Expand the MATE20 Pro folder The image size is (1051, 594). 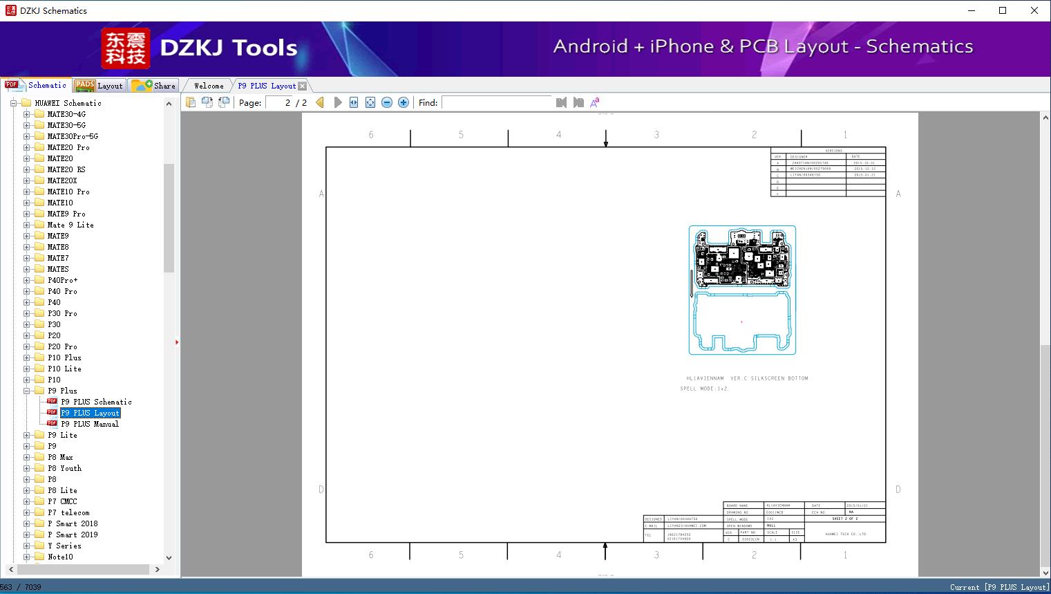pyautogui.click(x=27, y=147)
